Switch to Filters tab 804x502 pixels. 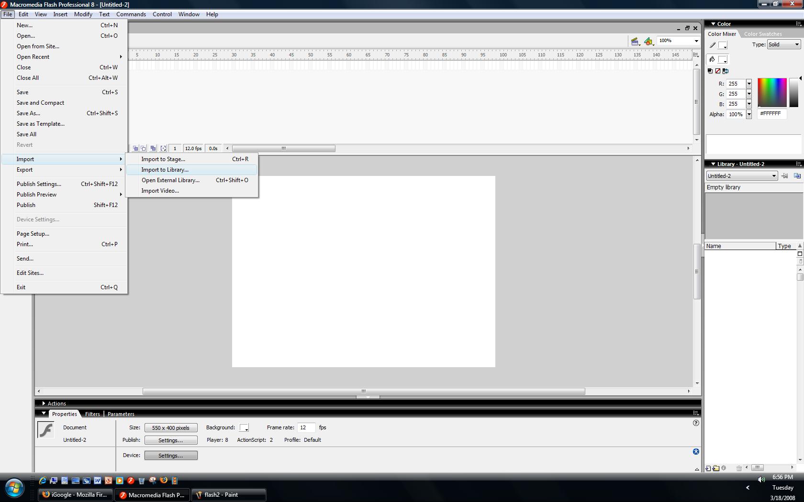click(x=92, y=414)
